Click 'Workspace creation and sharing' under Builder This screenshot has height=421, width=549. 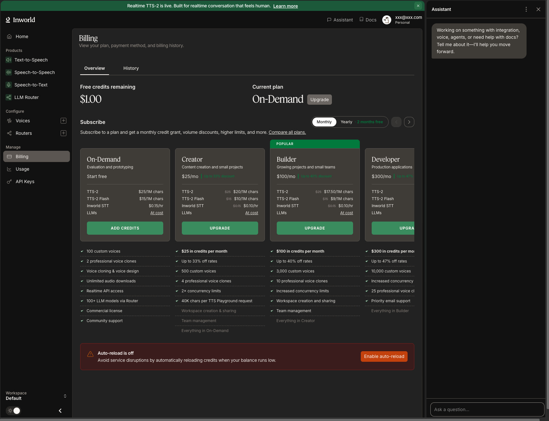tap(306, 301)
